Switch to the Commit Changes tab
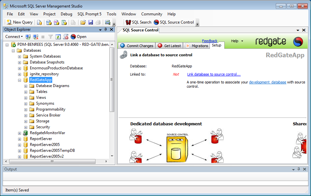 (137, 45)
